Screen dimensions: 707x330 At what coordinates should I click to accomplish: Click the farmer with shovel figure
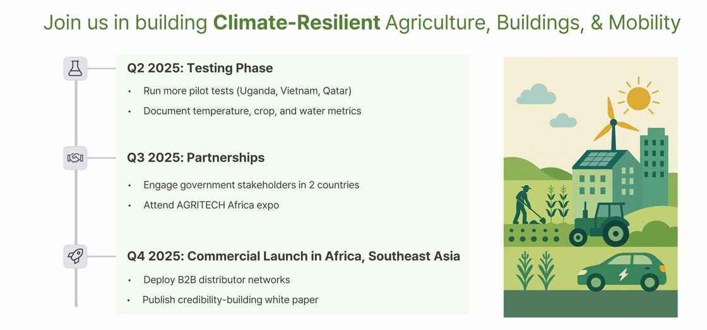[524, 205]
